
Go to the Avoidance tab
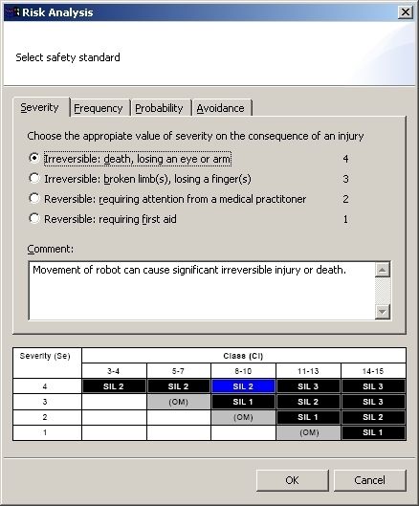click(220, 108)
